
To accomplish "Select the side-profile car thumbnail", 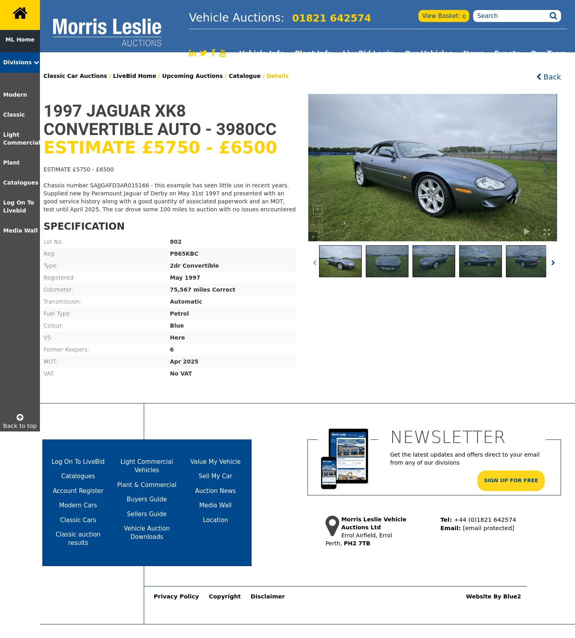I will pos(480,261).
